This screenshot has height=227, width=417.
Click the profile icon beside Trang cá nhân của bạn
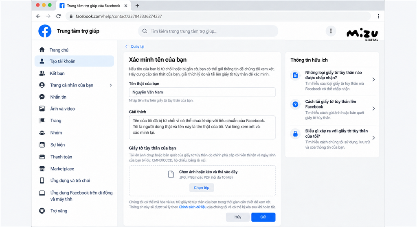click(42, 85)
